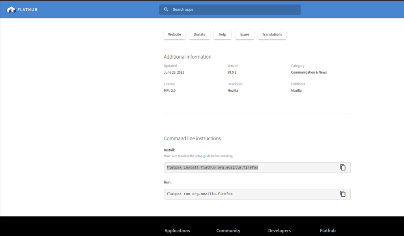Click the June 23, 2021 date

(174, 72)
